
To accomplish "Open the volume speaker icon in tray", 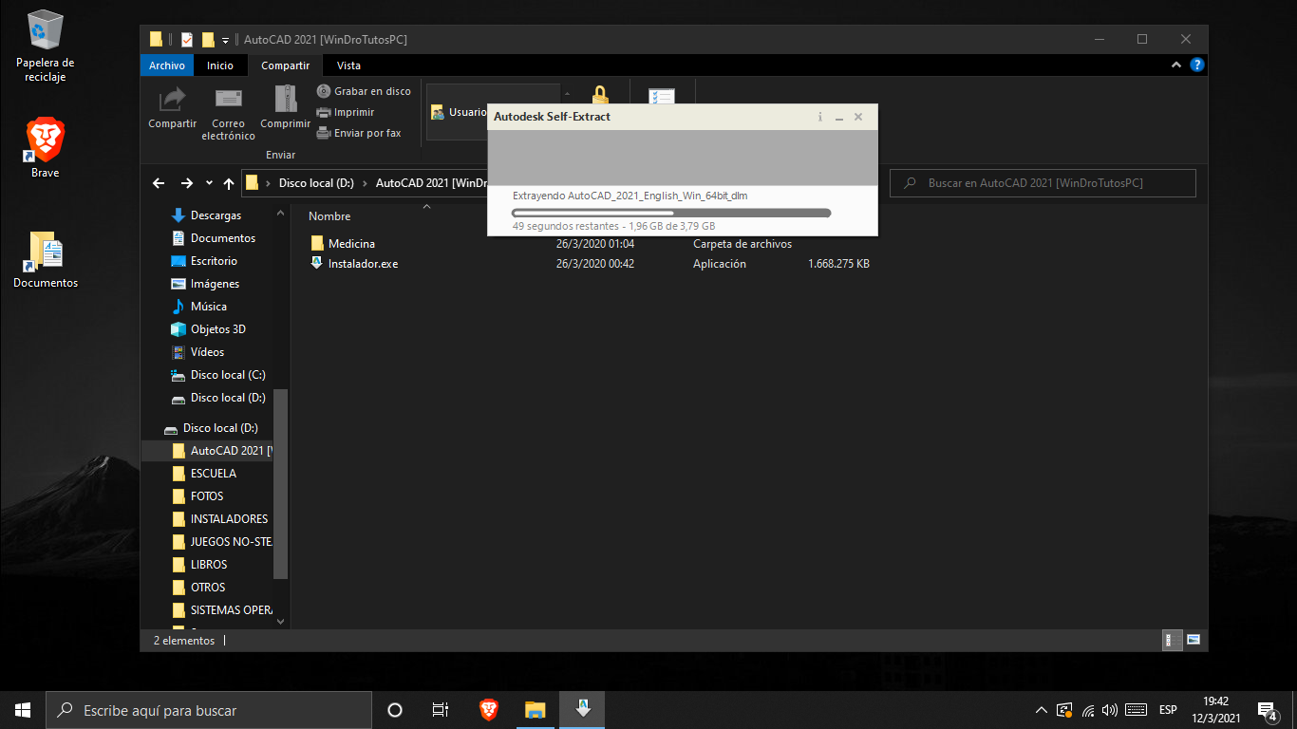I will pos(1110,710).
